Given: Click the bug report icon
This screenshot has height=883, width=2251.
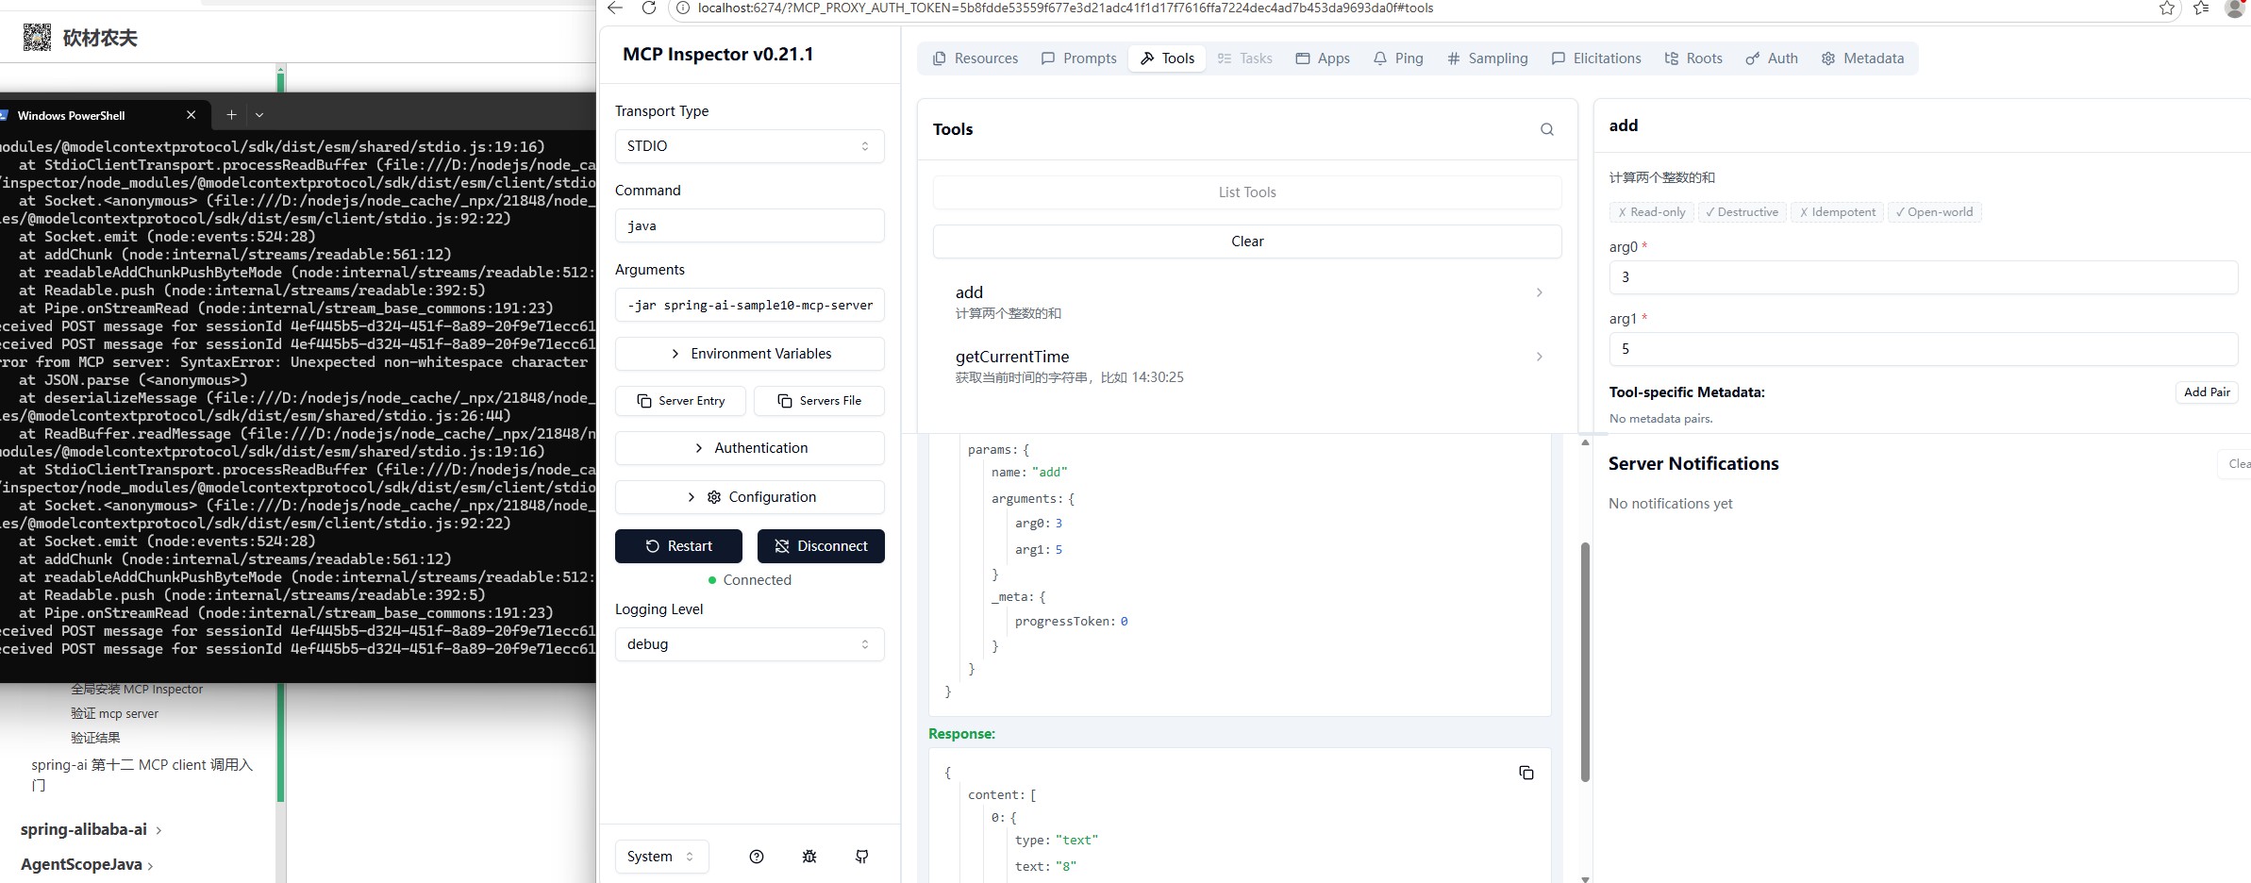Looking at the screenshot, I should (809, 857).
